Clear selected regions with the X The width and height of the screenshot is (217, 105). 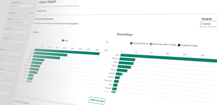pos(27,22)
